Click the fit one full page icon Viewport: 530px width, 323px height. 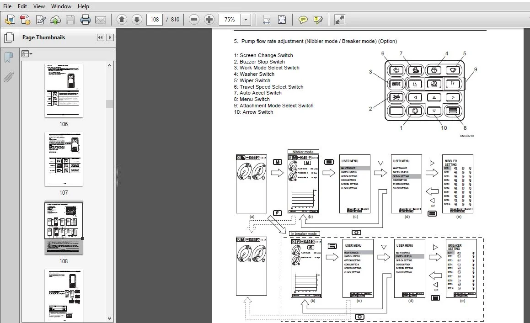[x=282, y=20]
